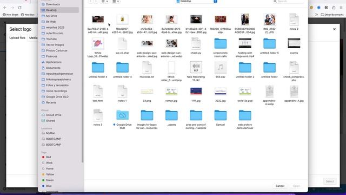Screen dimensions: 346x195
Task: Click the Search field in file dialog
Action: pos(289,1)
